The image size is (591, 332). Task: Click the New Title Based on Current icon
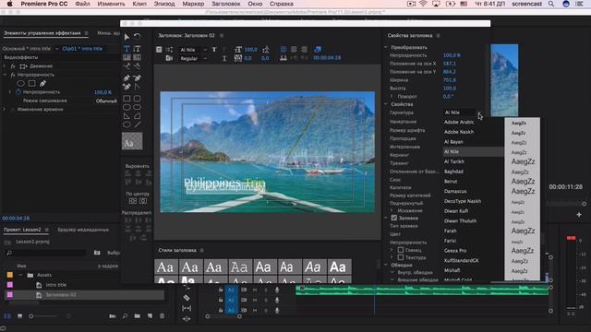159,50
